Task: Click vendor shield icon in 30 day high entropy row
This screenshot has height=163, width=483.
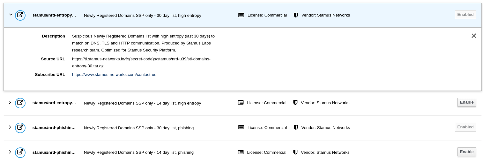Action: pyautogui.click(x=296, y=15)
